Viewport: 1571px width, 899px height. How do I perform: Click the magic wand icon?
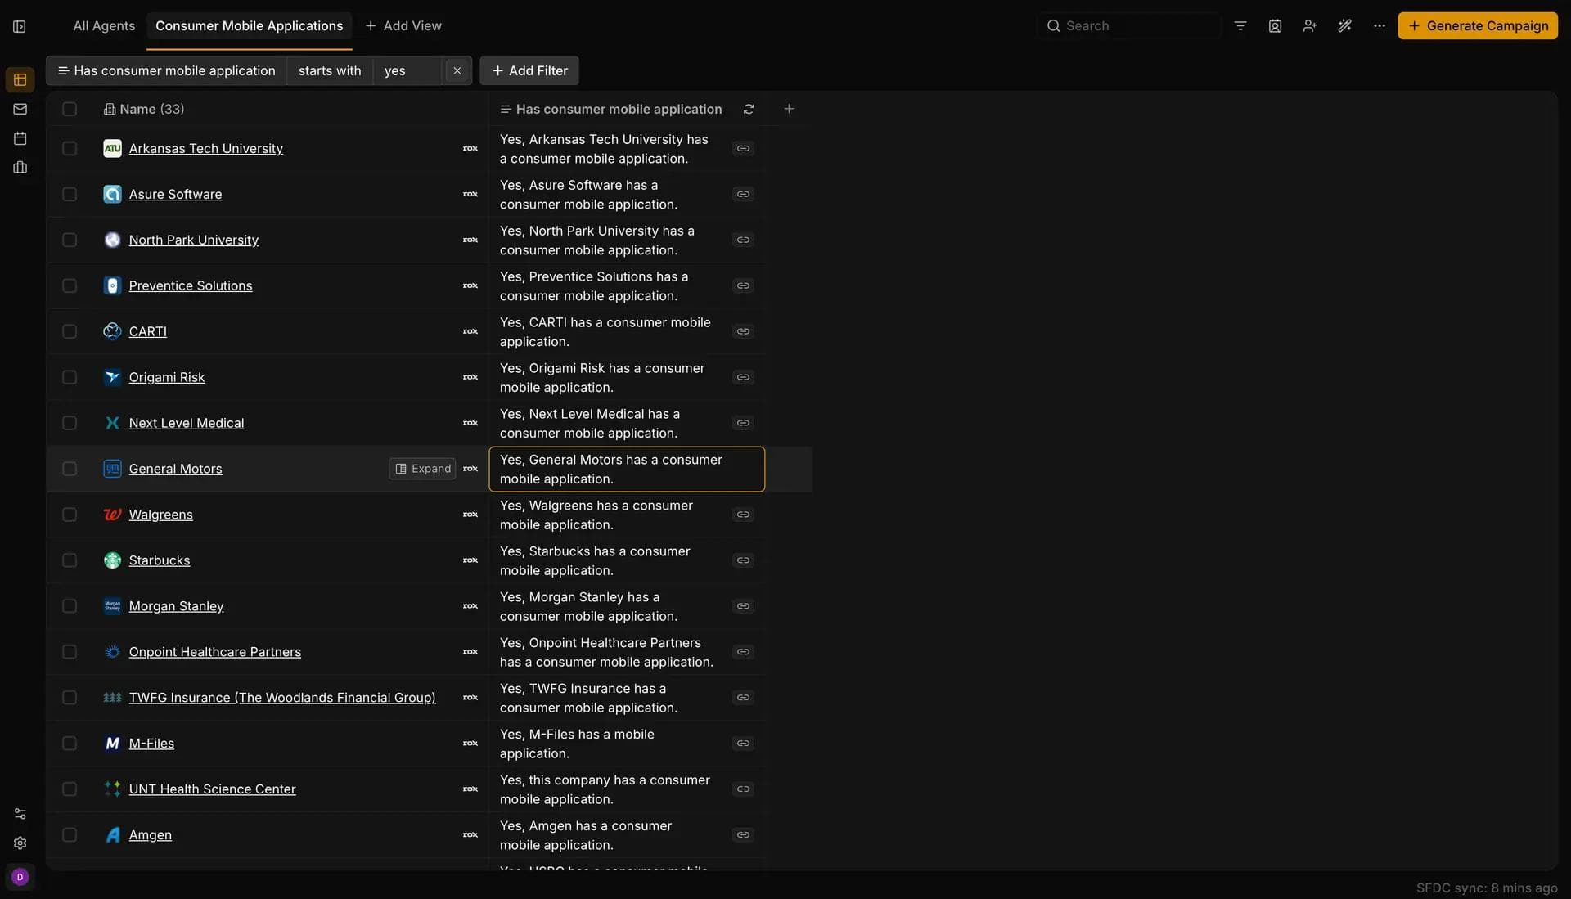coord(1344,26)
